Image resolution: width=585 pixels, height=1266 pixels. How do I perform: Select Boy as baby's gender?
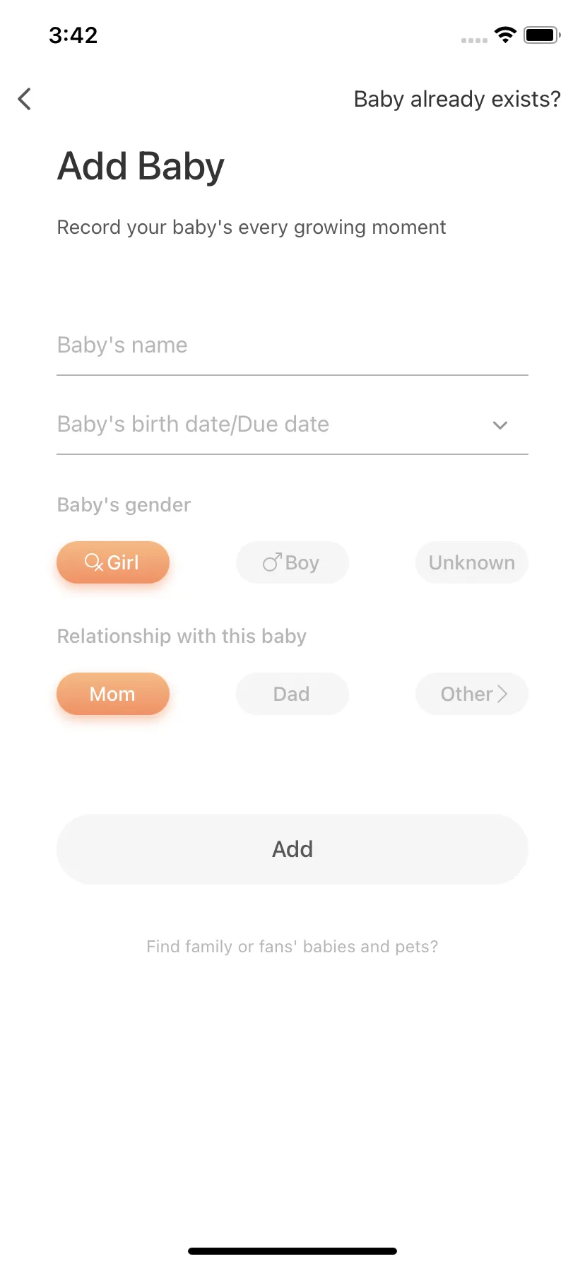pos(292,562)
